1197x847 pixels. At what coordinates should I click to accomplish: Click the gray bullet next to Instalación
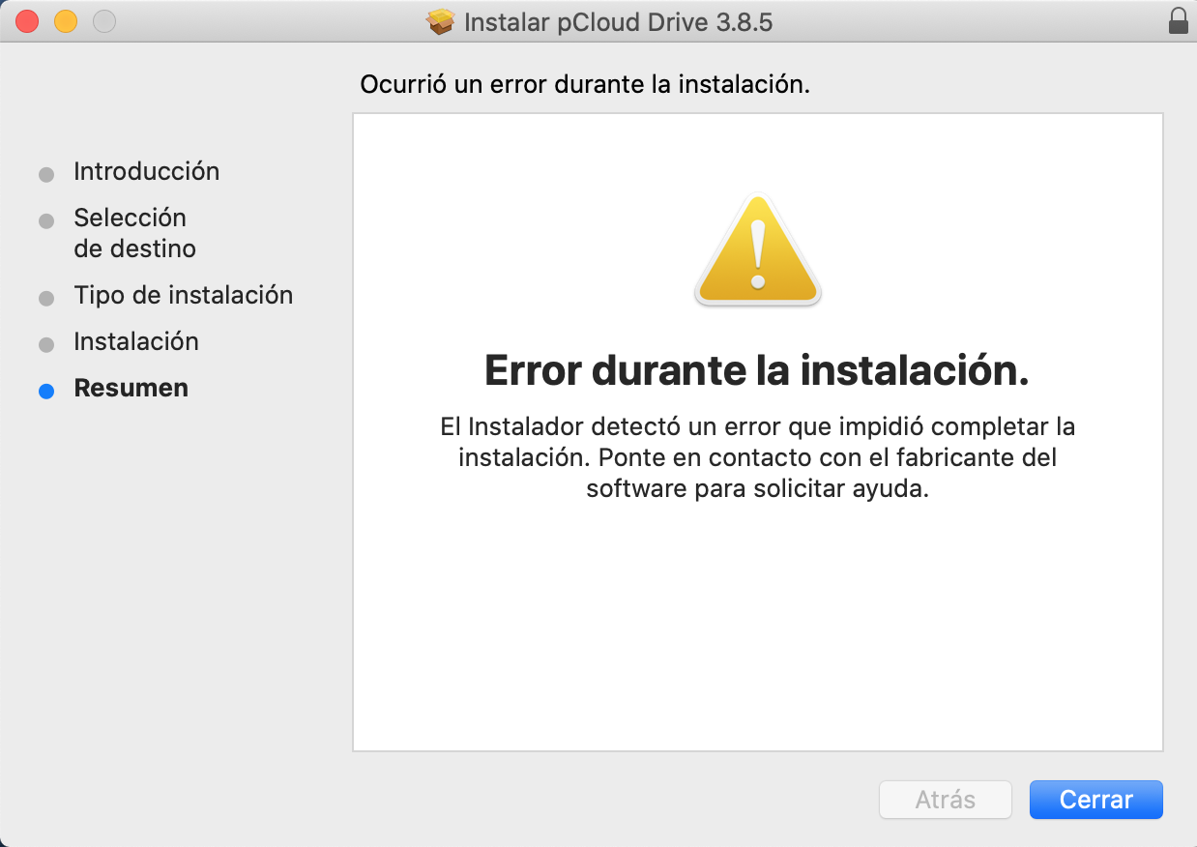click(x=46, y=345)
